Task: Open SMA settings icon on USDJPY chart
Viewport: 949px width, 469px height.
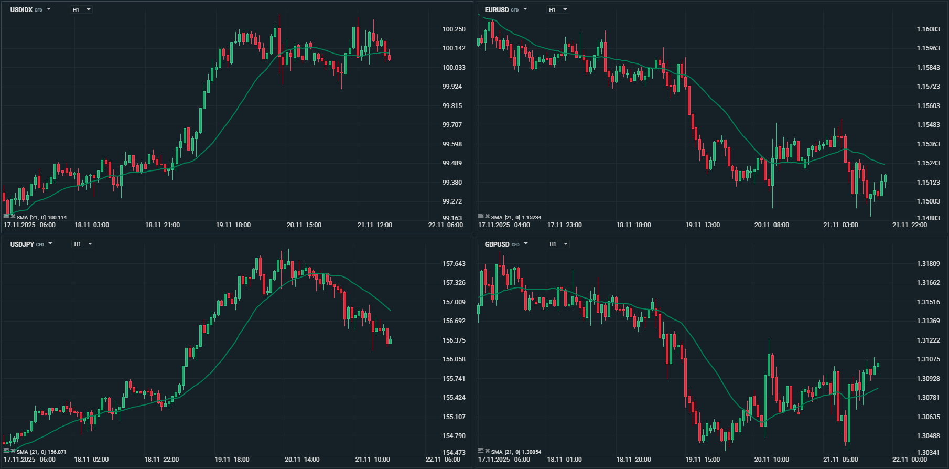Action: click(x=6, y=451)
